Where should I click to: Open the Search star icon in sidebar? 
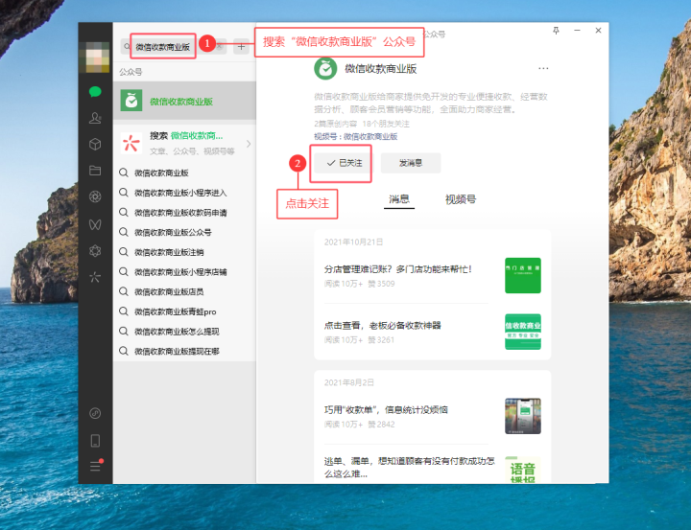95,277
